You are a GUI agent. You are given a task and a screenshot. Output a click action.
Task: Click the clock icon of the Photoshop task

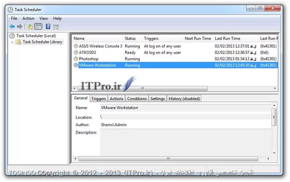click(x=76, y=59)
